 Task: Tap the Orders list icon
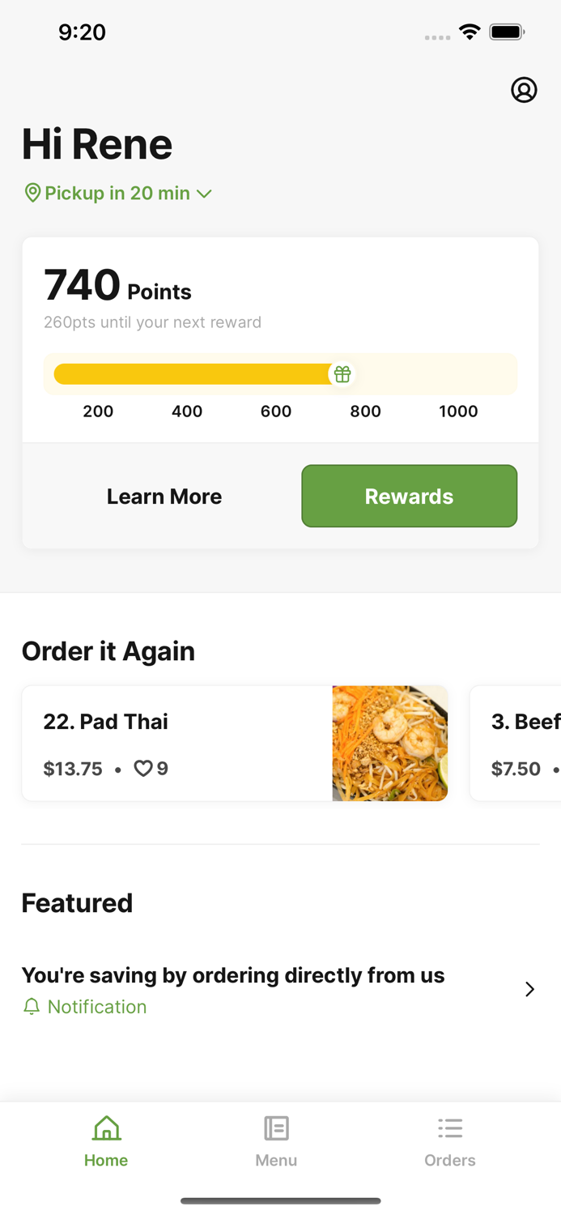point(450,1128)
